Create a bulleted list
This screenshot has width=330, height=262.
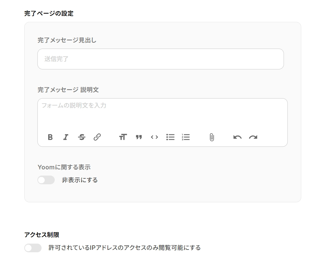170,137
